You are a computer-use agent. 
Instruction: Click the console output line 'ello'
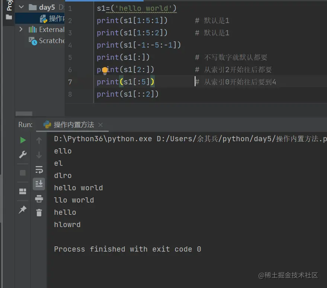pyautogui.click(x=63, y=151)
